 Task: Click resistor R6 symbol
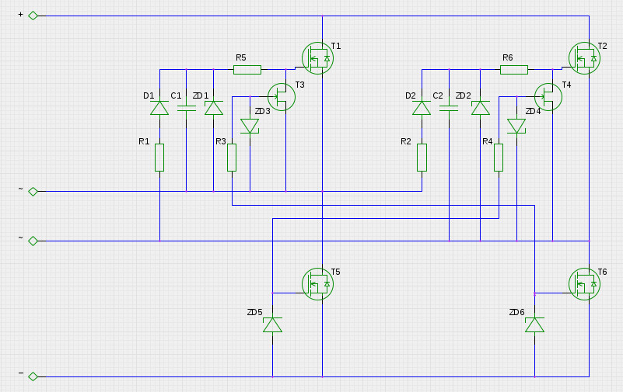tap(514, 70)
